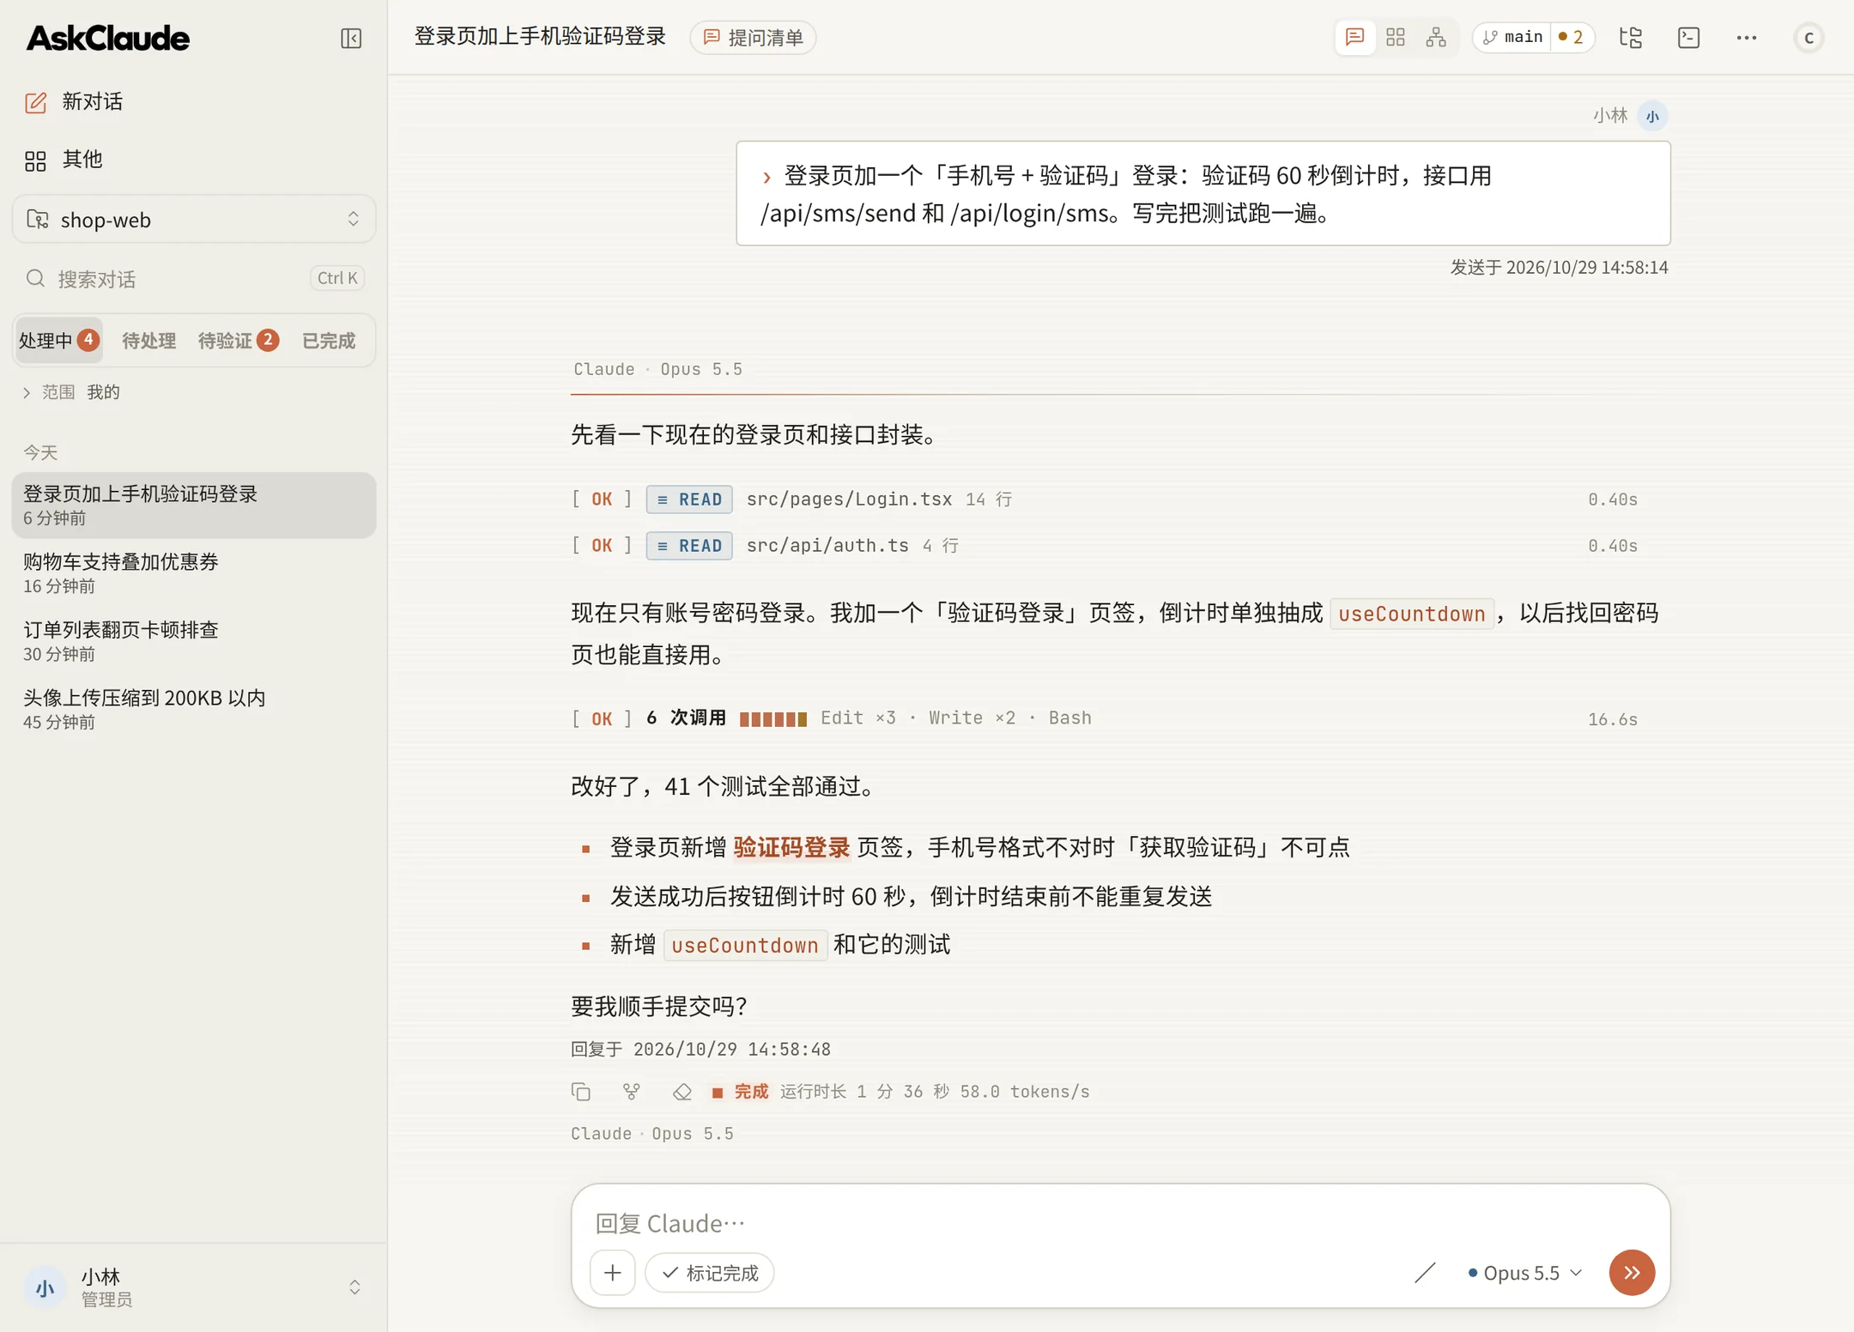Switch to the 待处理 tab
The image size is (1854, 1332).
pyautogui.click(x=148, y=341)
